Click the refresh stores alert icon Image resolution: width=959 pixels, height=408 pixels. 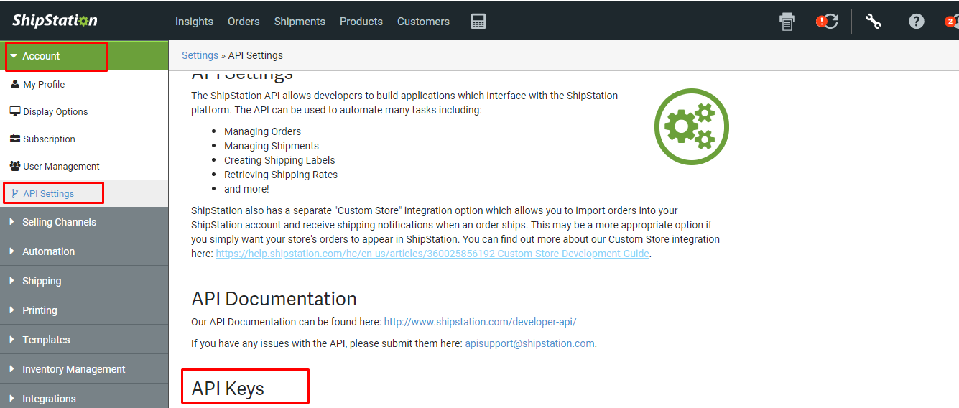tap(828, 22)
